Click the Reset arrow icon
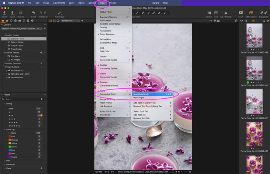270x174 pixels. point(33,13)
